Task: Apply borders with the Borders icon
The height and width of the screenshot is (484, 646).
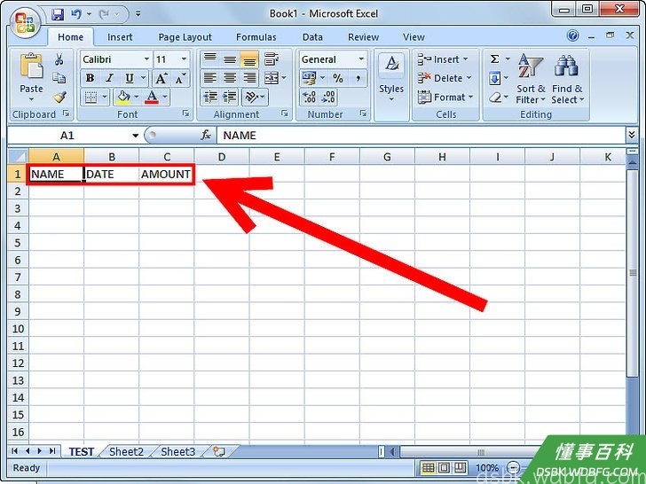Action: (x=91, y=98)
